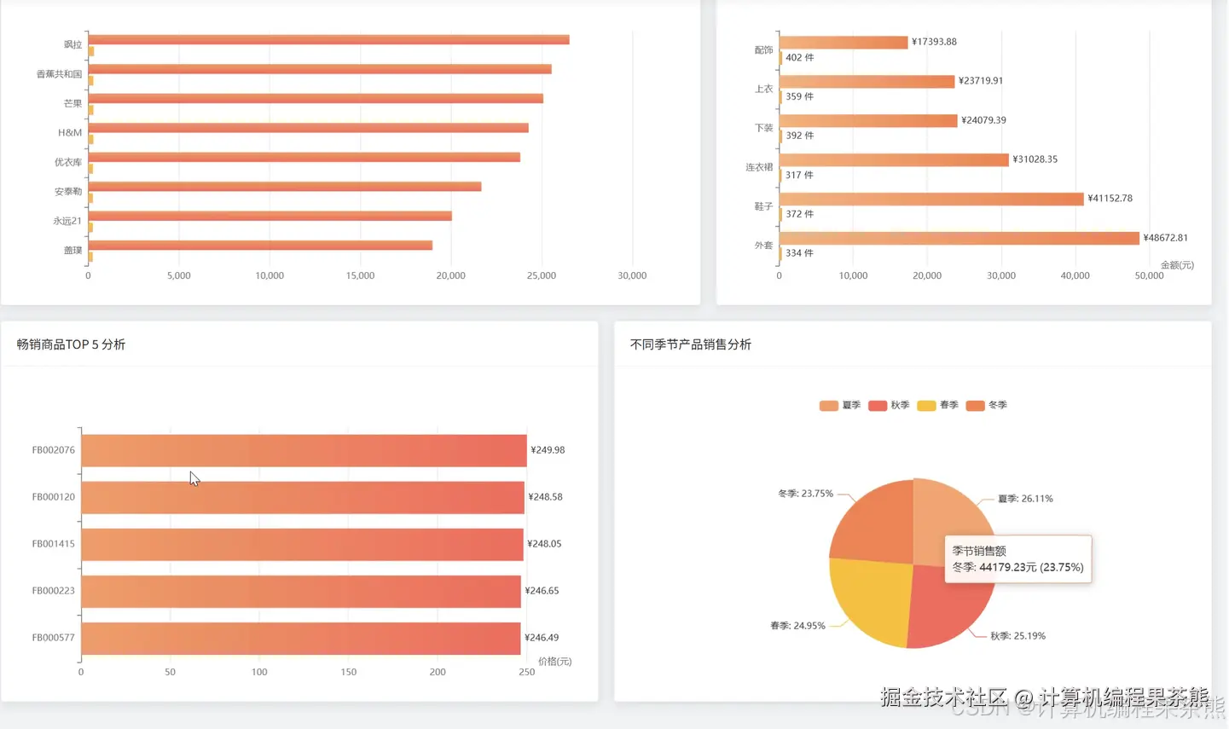This screenshot has width=1229, height=729.
Task: Click the 冬季: 23.75% pie label
Action: (805, 494)
